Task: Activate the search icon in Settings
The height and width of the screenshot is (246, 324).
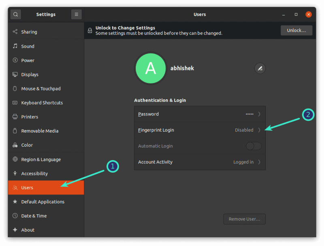Action: pyautogui.click(x=15, y=14)
